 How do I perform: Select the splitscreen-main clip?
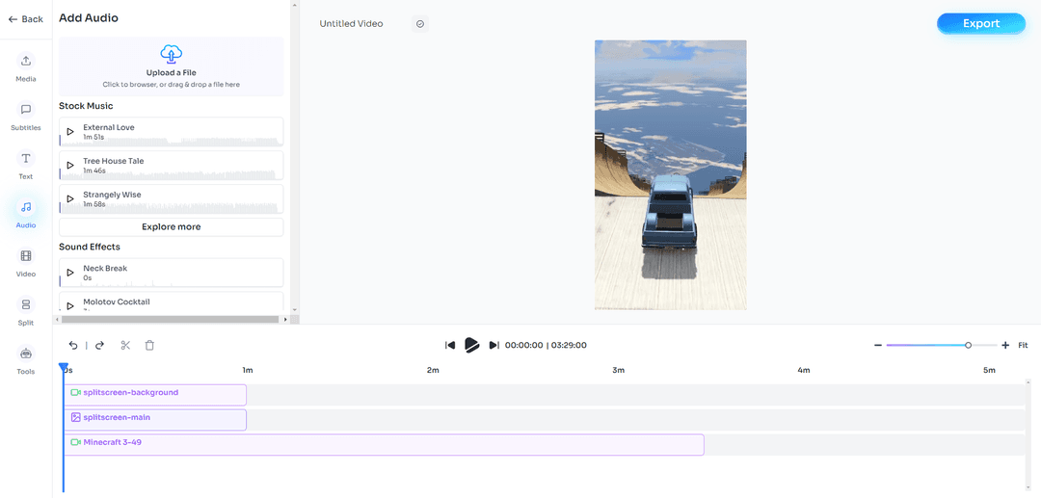(154, 420)
